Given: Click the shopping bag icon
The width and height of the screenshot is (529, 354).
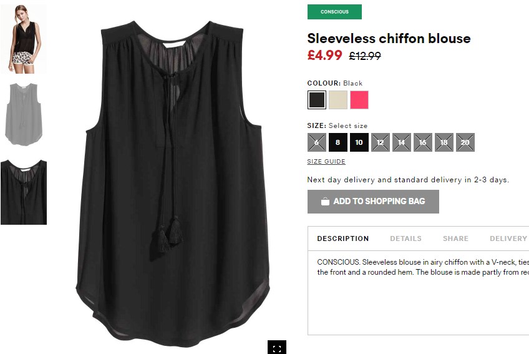Looking at the screenshot, I should (325, 201).
